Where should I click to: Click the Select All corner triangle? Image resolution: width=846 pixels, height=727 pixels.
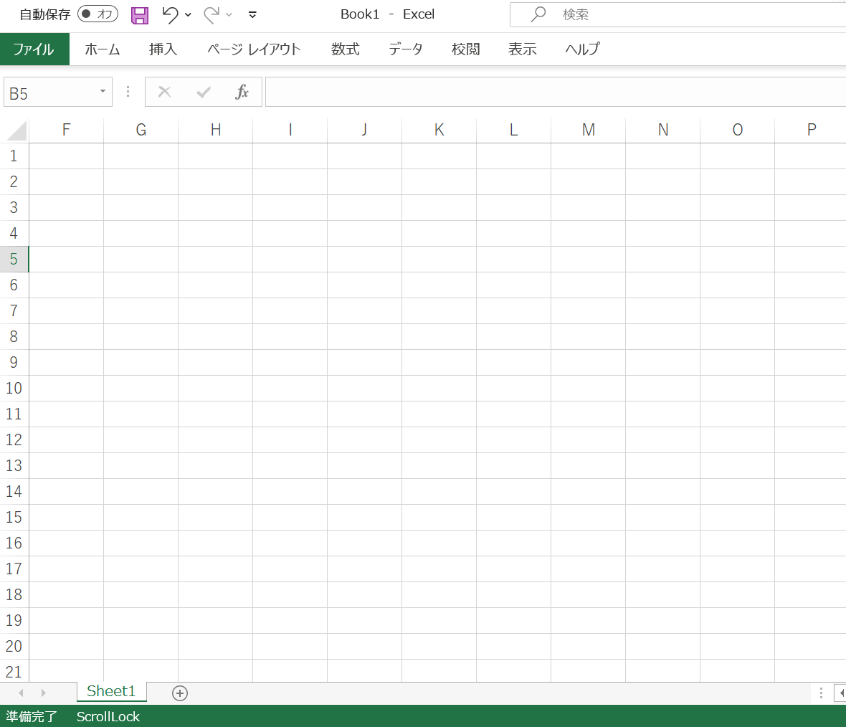click(16, 130)
